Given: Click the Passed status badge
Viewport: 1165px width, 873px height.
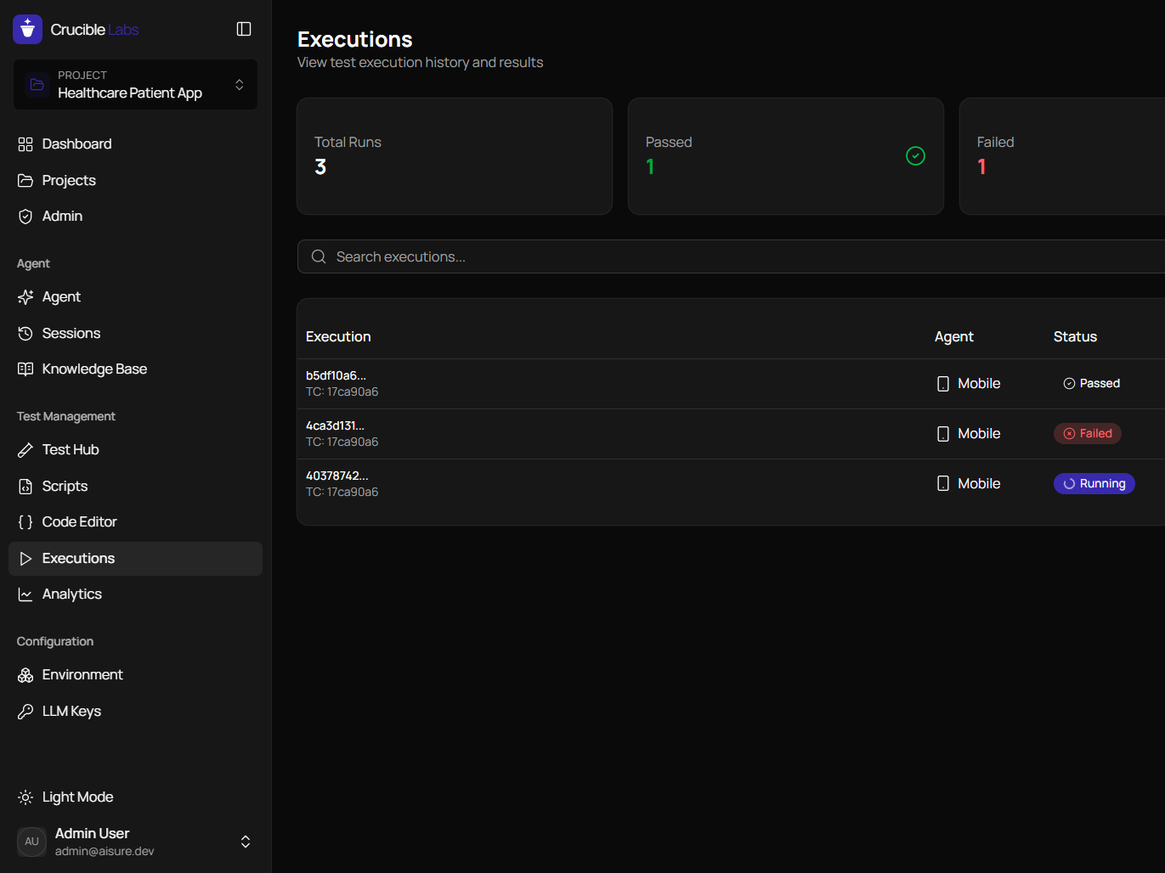Looking at the screenshot, I should click(x=1091, y=384).
